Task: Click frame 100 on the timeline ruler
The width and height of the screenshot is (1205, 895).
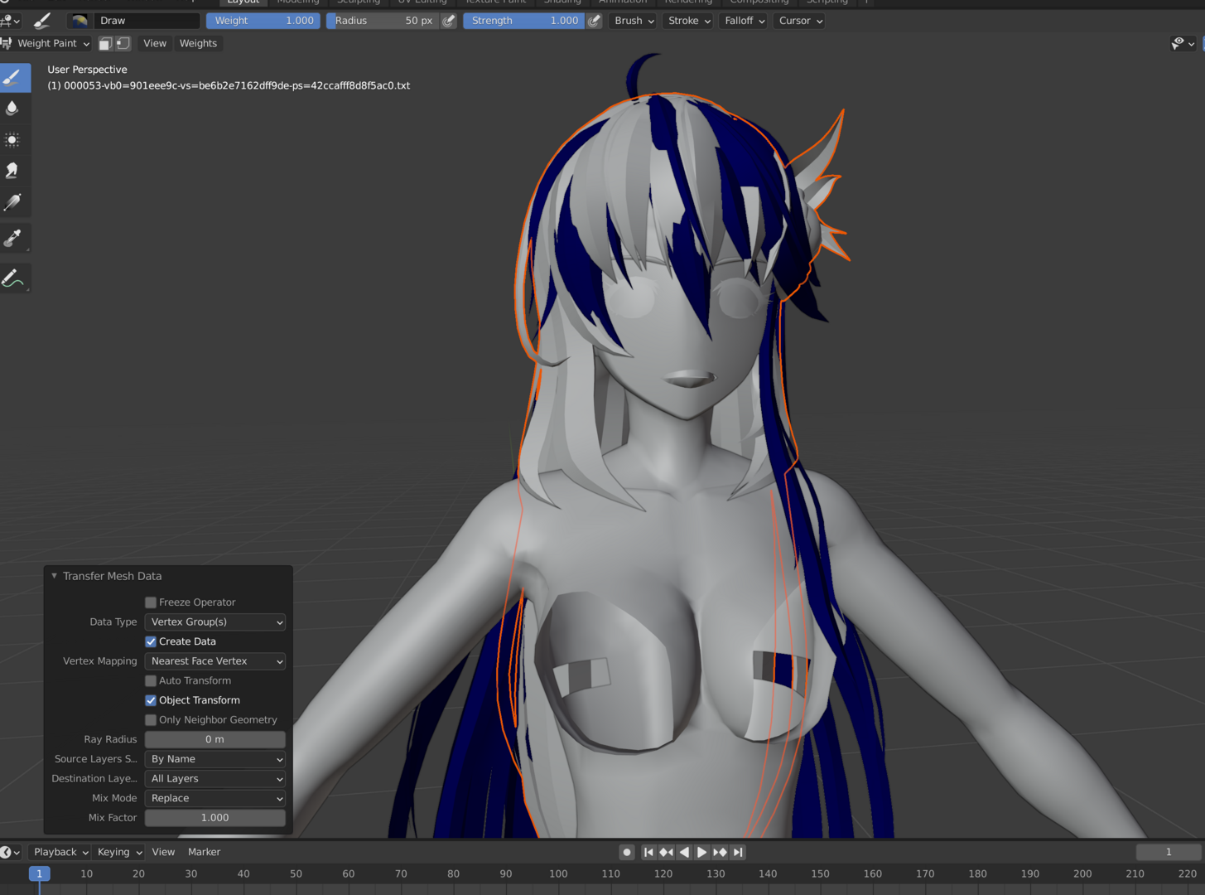Action: (x=558, y=873)
